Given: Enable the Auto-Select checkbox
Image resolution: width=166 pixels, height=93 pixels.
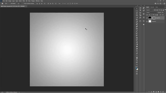Looking at the screenshot, I should [x=10, y=3].
